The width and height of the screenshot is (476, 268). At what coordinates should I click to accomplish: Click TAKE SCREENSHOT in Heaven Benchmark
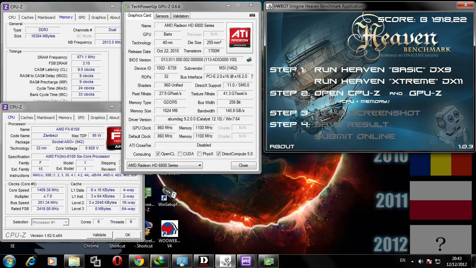367,113
